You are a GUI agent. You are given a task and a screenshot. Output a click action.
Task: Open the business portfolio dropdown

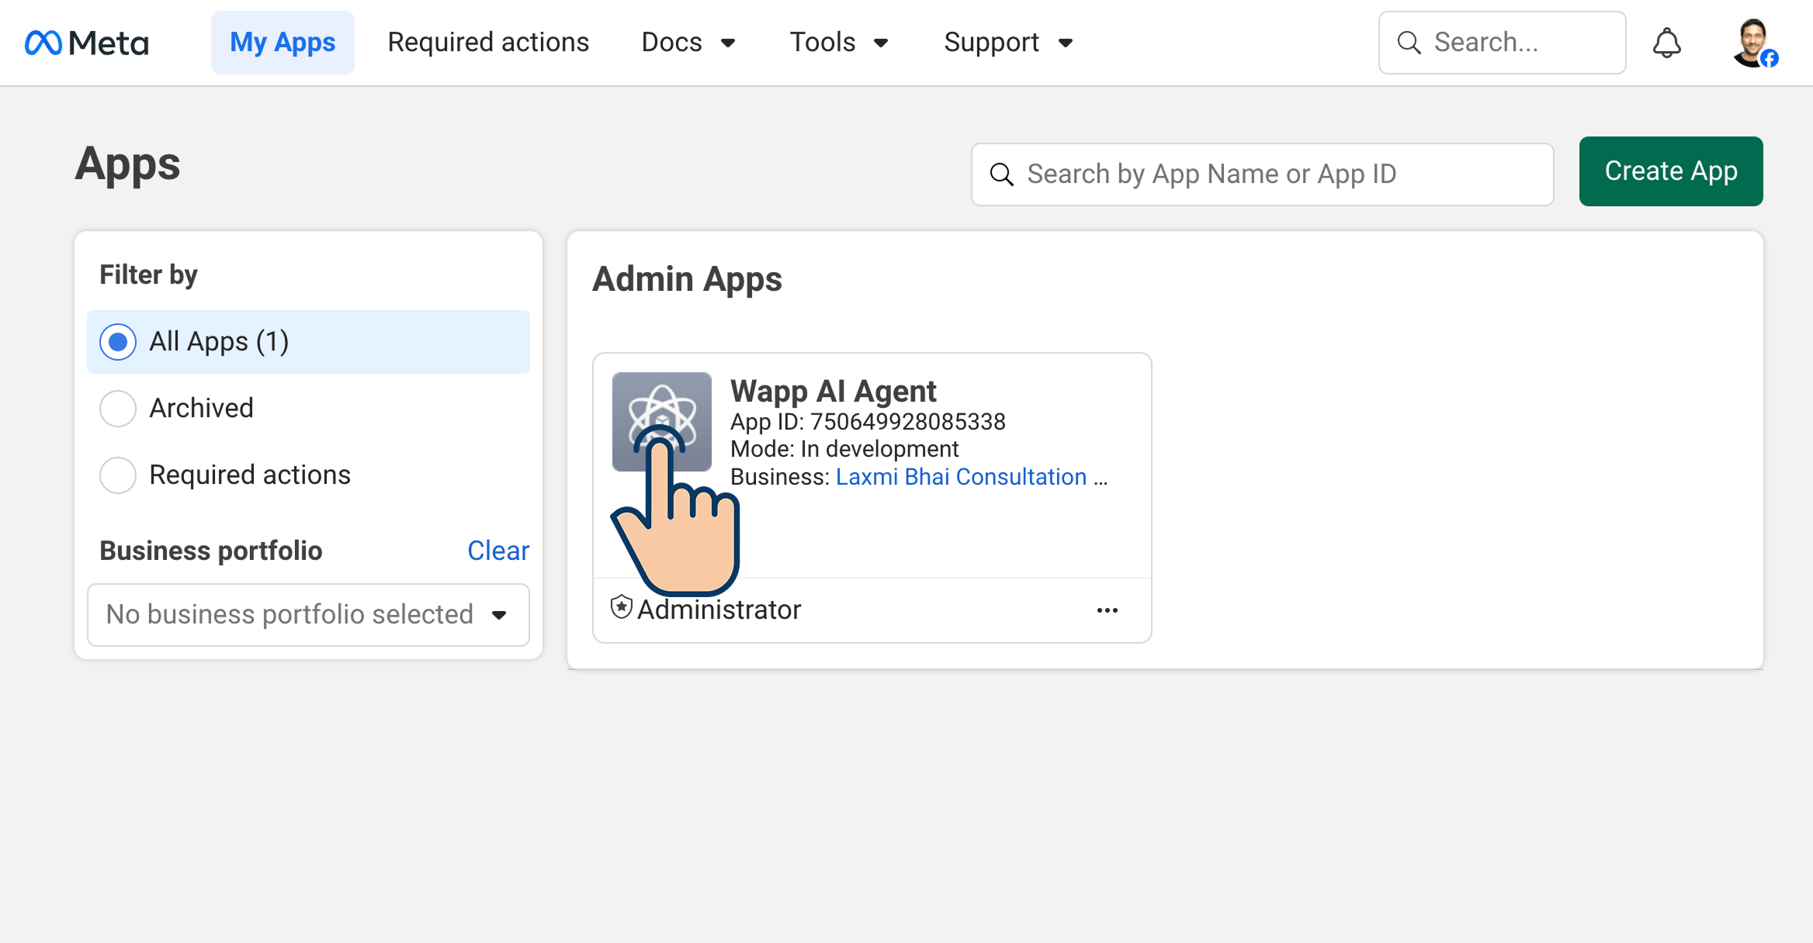click(x=308, y=615)
